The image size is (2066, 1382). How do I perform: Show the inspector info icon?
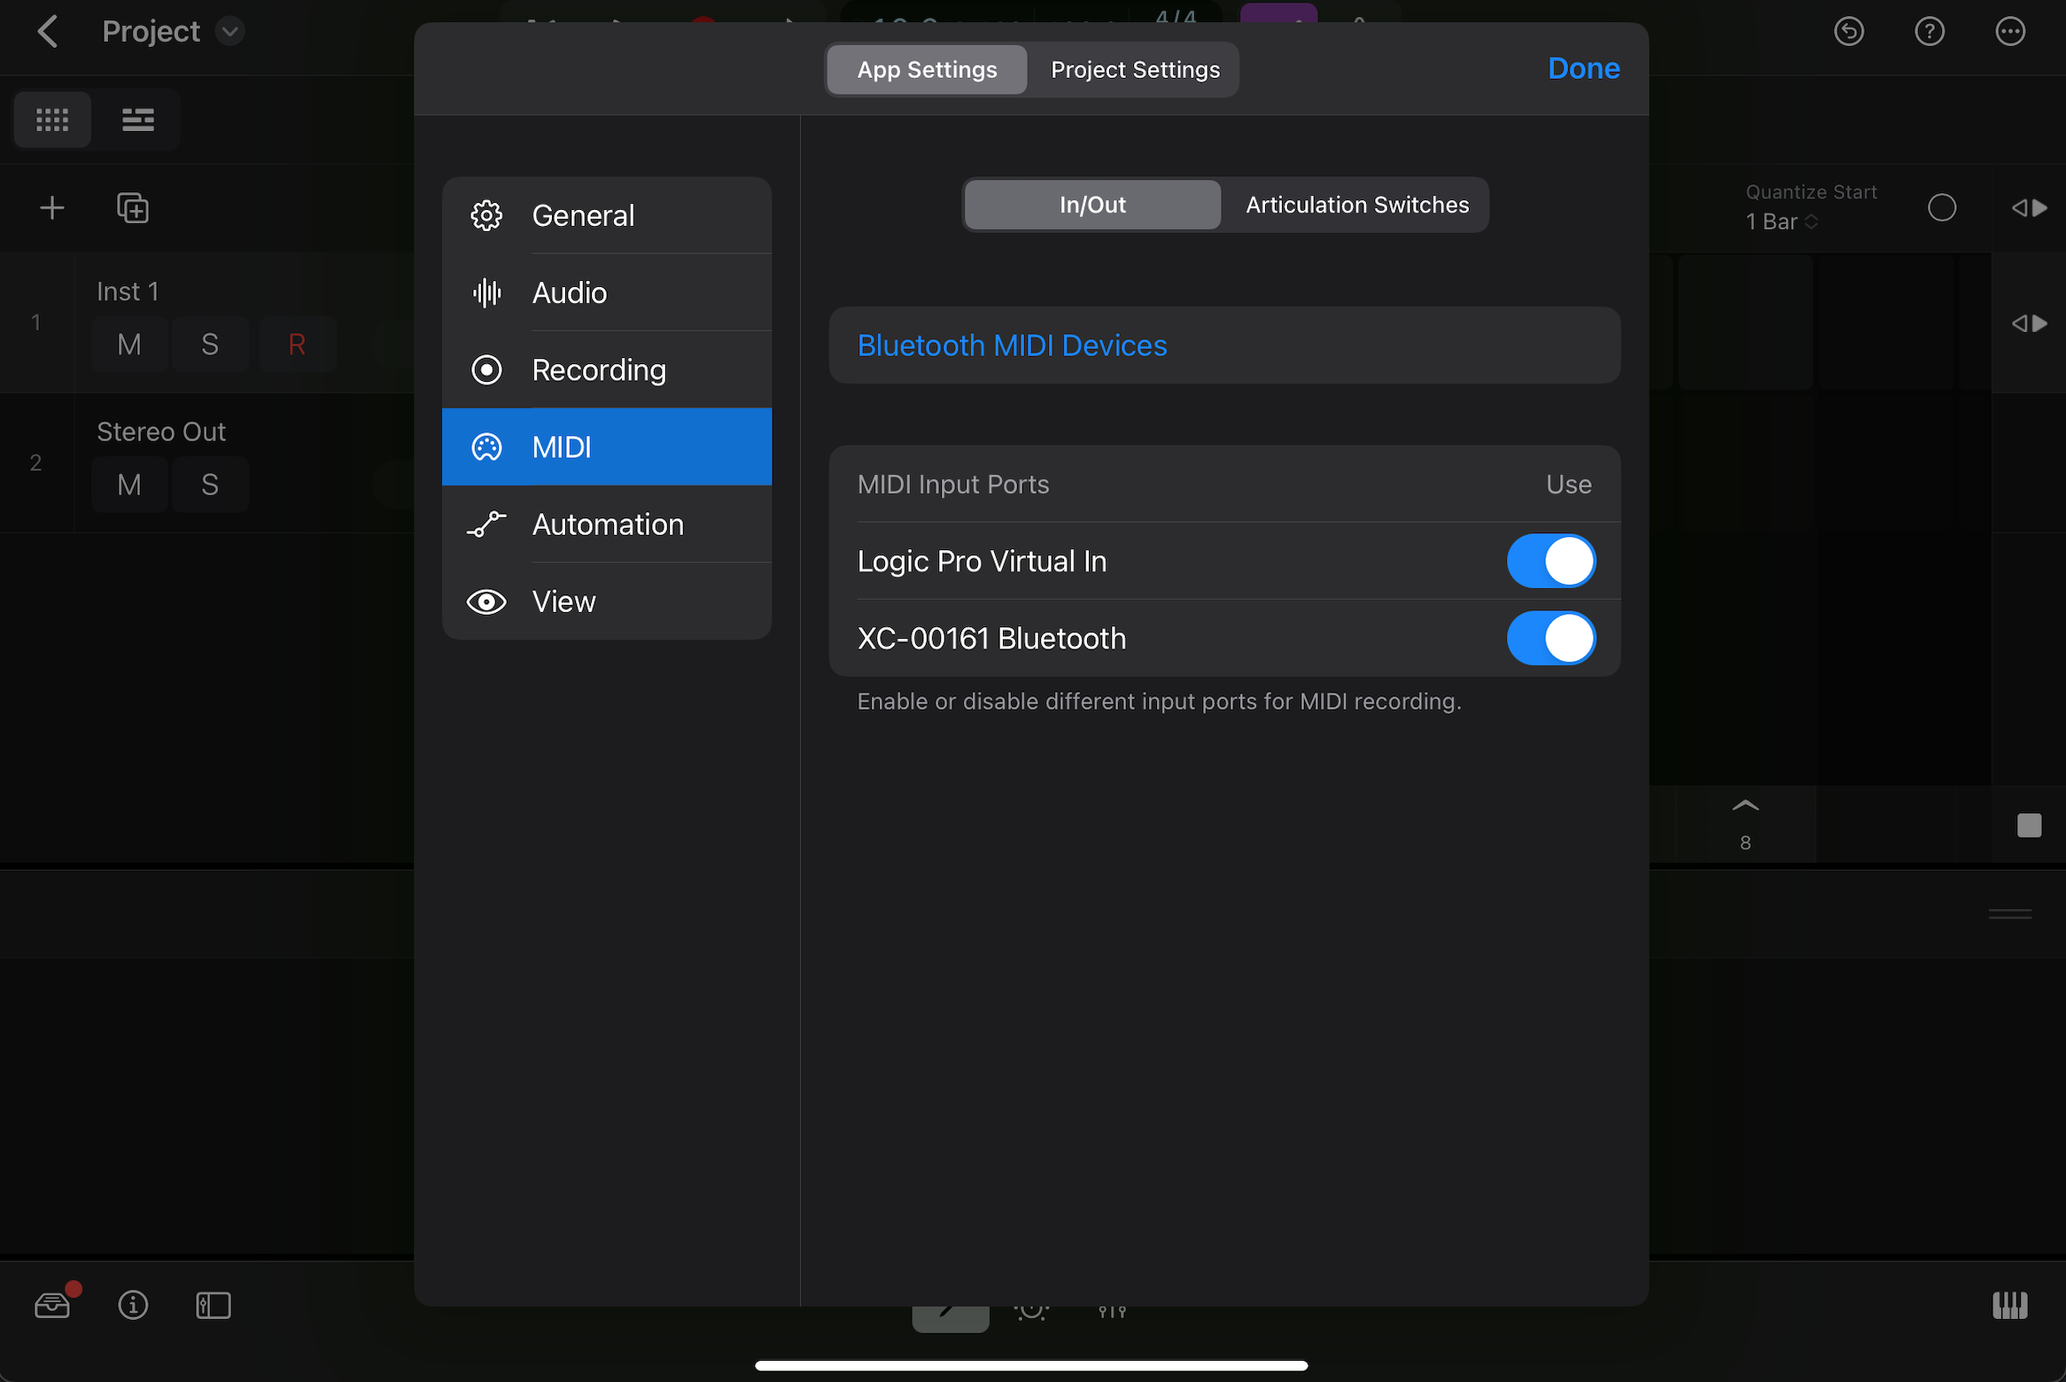tap(133, 1305)
